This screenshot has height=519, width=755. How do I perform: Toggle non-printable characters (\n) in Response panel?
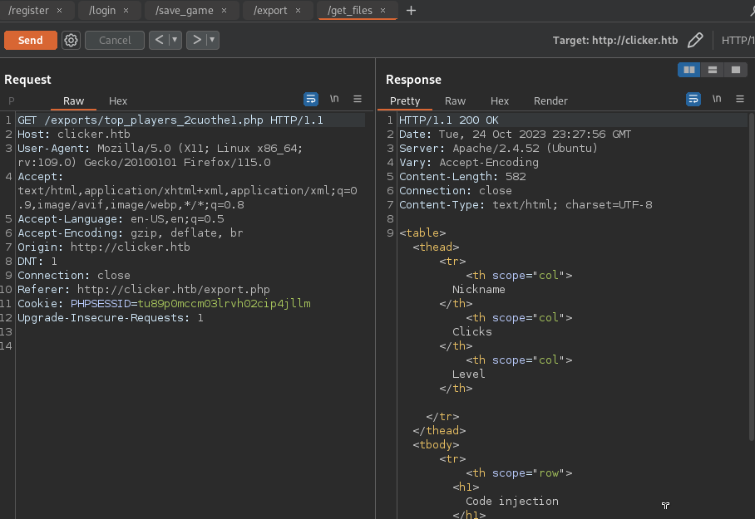point(717,99)
